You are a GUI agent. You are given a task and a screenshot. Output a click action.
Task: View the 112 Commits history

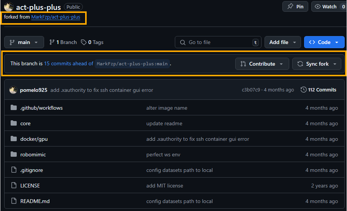(318, 90)
